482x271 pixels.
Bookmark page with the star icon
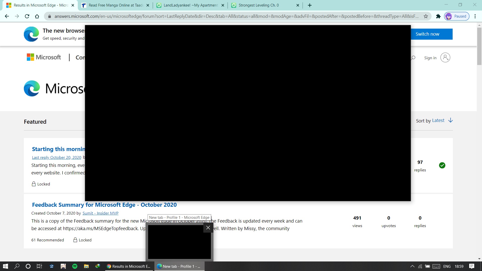pyautogui.click(x=426, y=16)
